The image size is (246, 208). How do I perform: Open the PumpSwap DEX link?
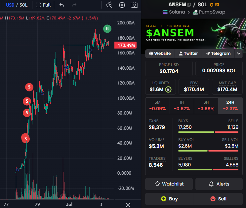(x=209, y=12)
